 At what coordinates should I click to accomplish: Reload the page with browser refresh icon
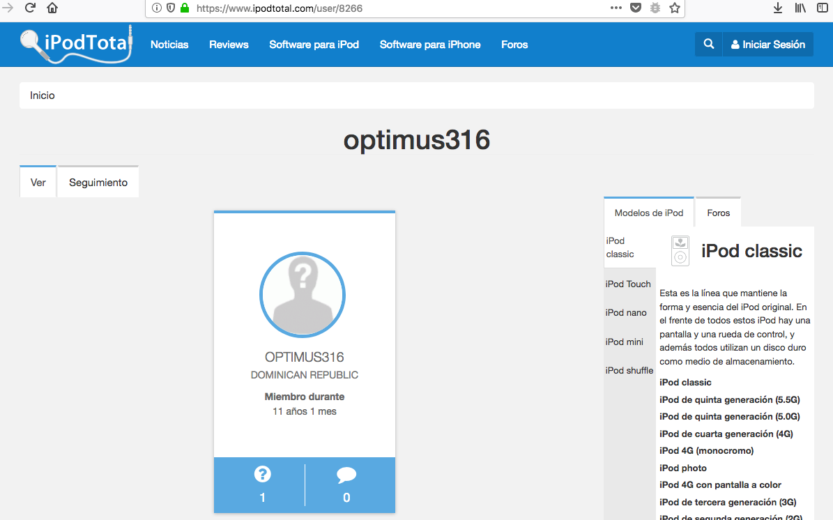(x=30, y=8)
